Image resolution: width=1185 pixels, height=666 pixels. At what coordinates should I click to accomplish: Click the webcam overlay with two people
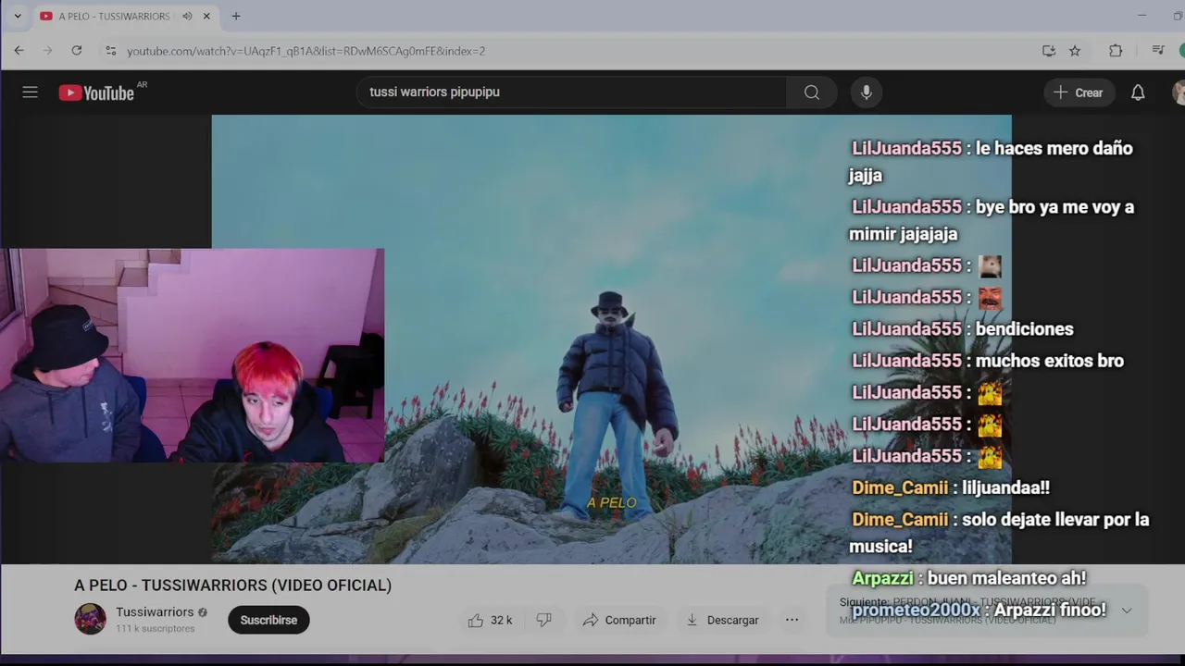193,355
